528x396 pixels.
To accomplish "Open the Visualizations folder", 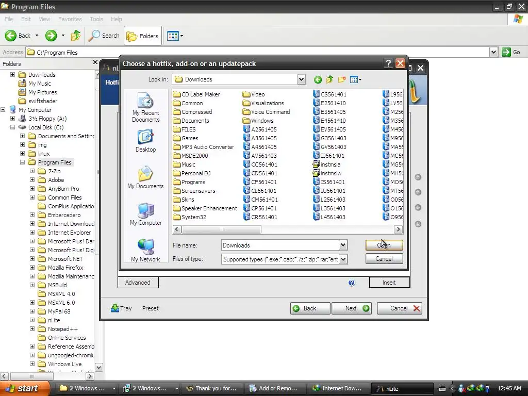I will [x=263, y=103].
